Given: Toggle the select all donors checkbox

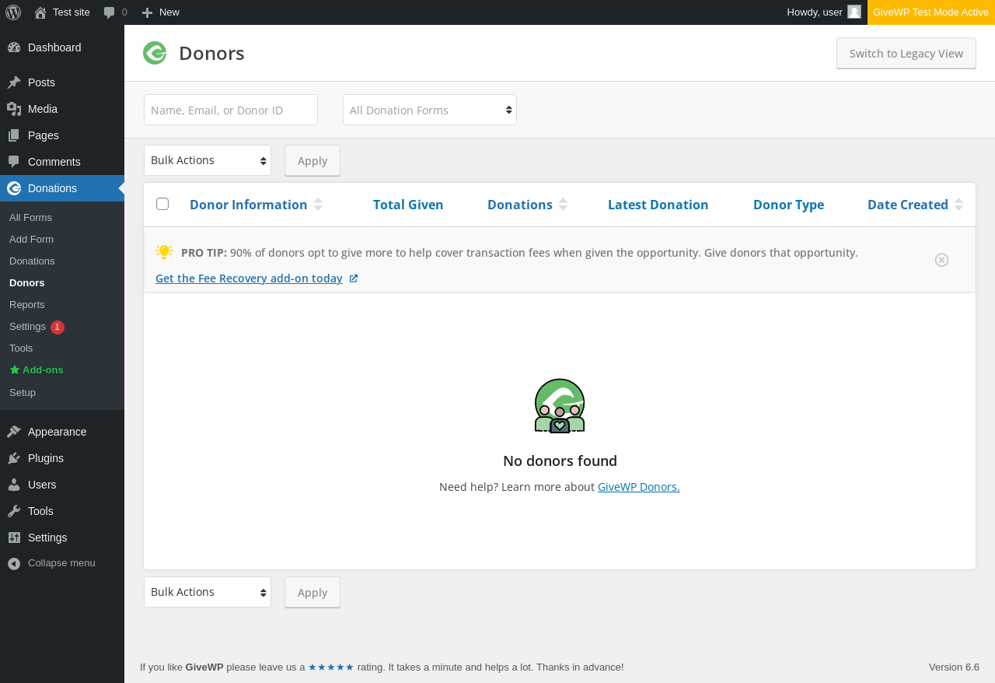Looking at the screenshot, I should coord(162,204).
